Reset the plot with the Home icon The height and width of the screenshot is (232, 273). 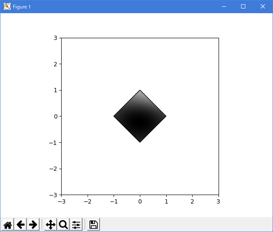[x=8, y=224]
